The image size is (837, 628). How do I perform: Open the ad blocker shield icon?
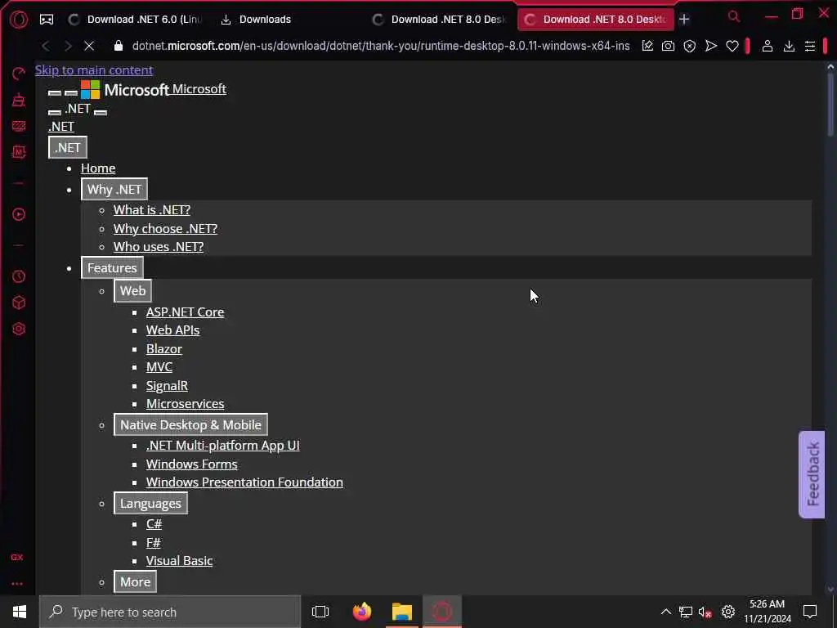tap(690, 47)
